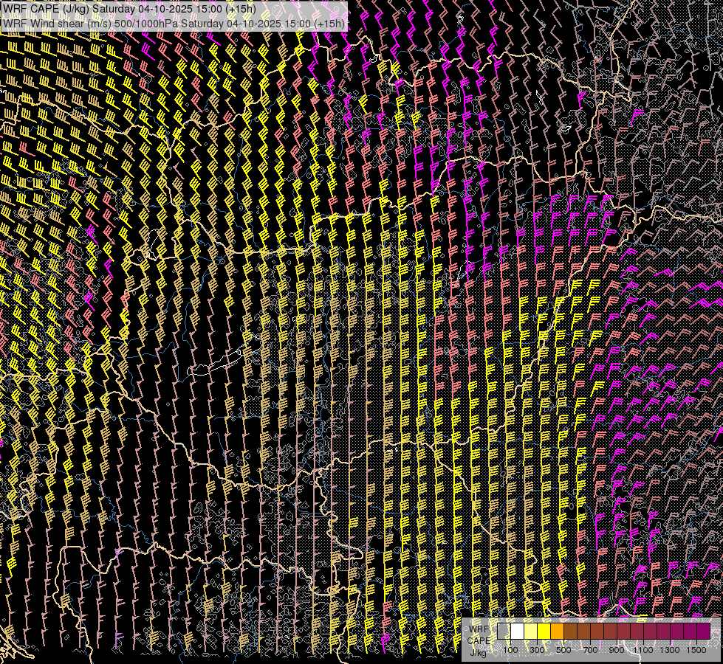The width and height of the screenshot is (723, 664).
Task: Click the WRF Wind shear title line
Action: click(x=174, y=24)
